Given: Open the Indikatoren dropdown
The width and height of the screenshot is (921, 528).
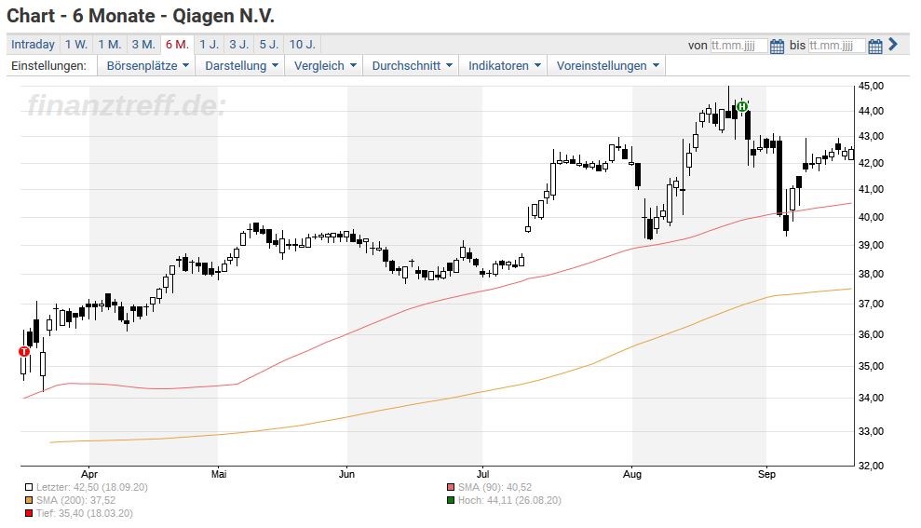Looking at the screenshot, I should [x=504, y=66].
